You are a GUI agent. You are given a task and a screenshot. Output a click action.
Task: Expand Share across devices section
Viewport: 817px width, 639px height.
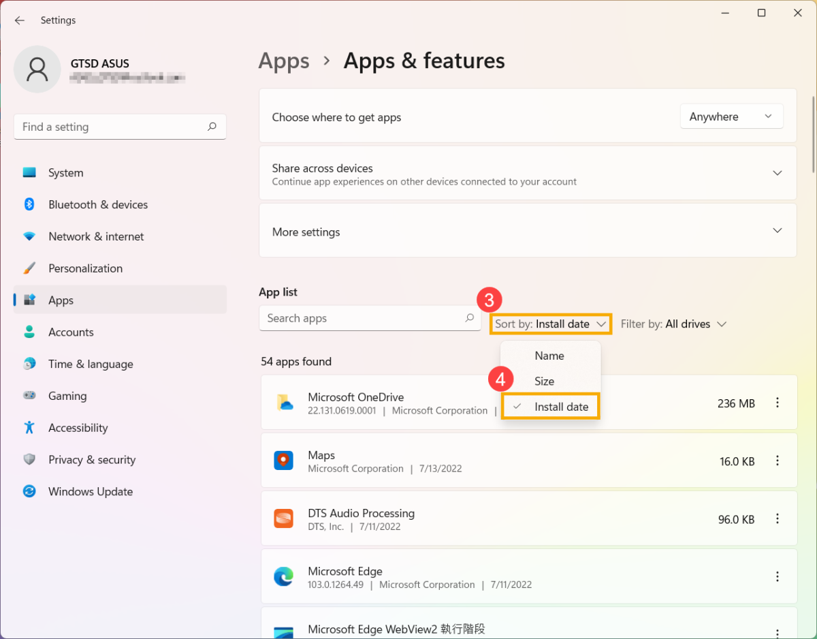[x=777, y=174]
